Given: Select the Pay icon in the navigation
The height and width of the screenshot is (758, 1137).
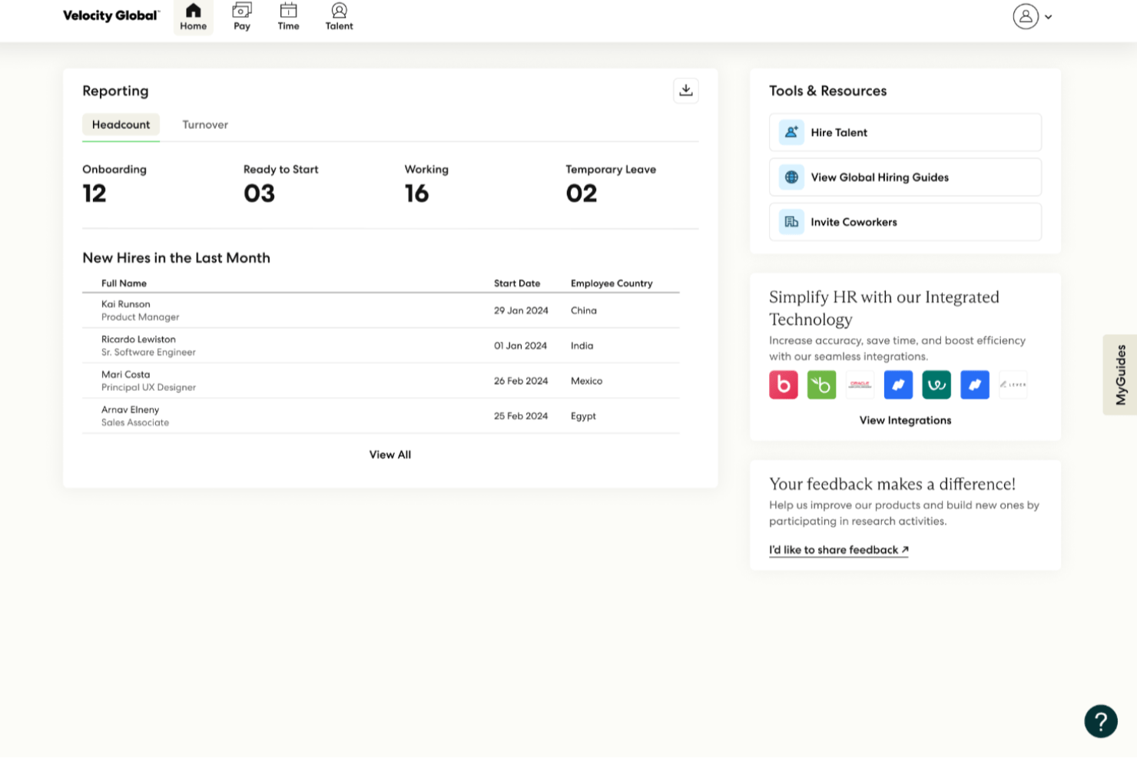Looking at the screenshot, I should point(241,15).
